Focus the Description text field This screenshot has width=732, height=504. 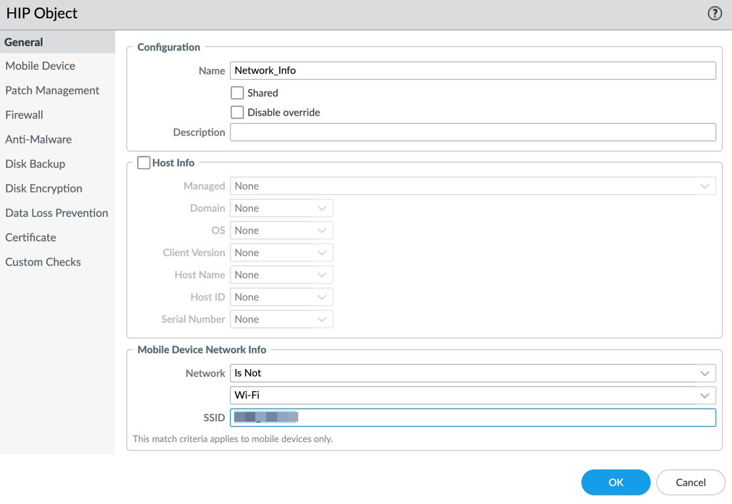pyautogui.click(x=472, y=133)
